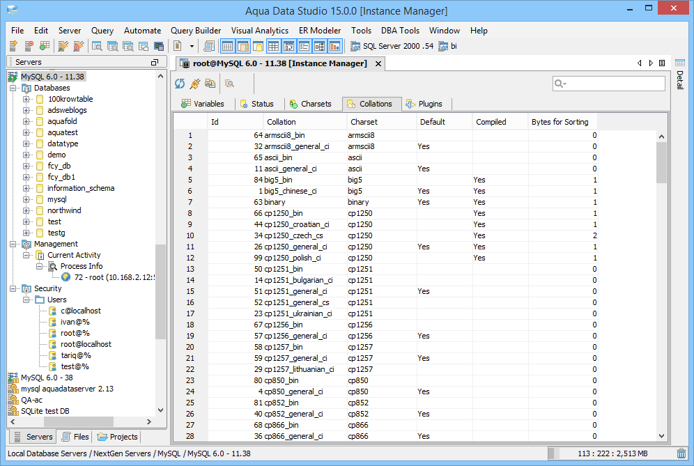Collapse the Security tree node
694x466 pixels.
[x=13, y=289]
